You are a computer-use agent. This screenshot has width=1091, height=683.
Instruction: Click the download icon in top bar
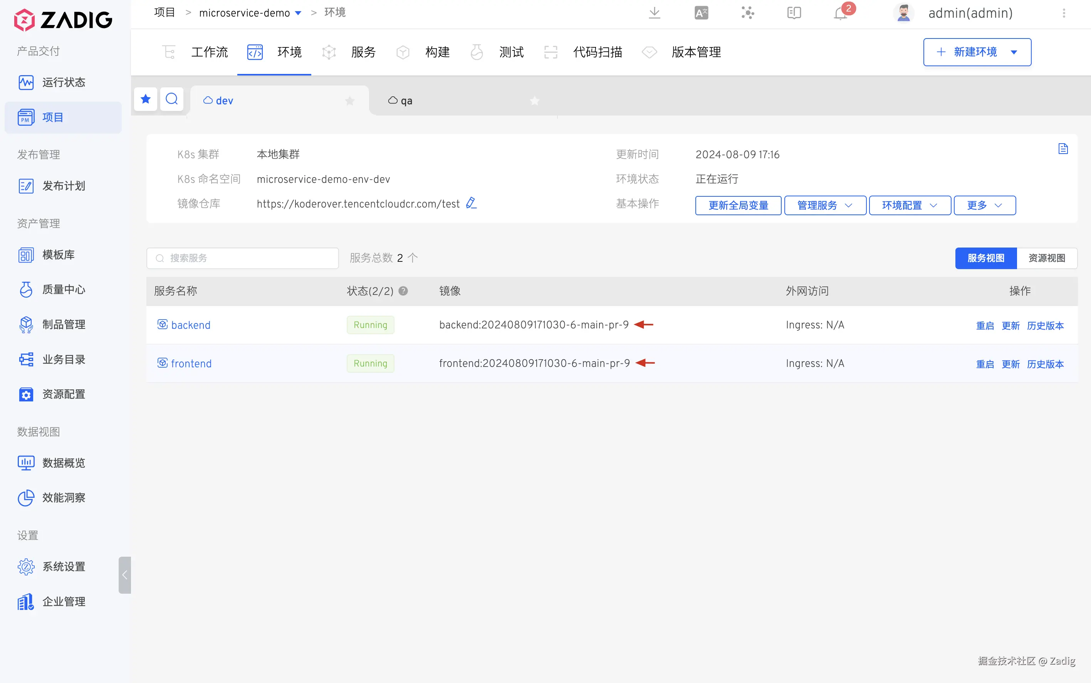(654, 13)
